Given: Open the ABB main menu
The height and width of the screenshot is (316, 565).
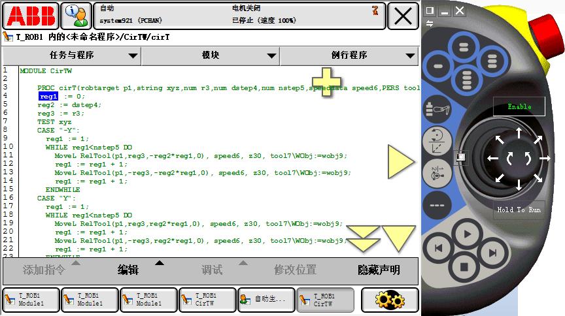Looking at the screenshot, I should point(31,16).
